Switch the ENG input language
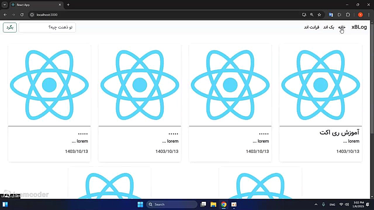 pos(333,204)
